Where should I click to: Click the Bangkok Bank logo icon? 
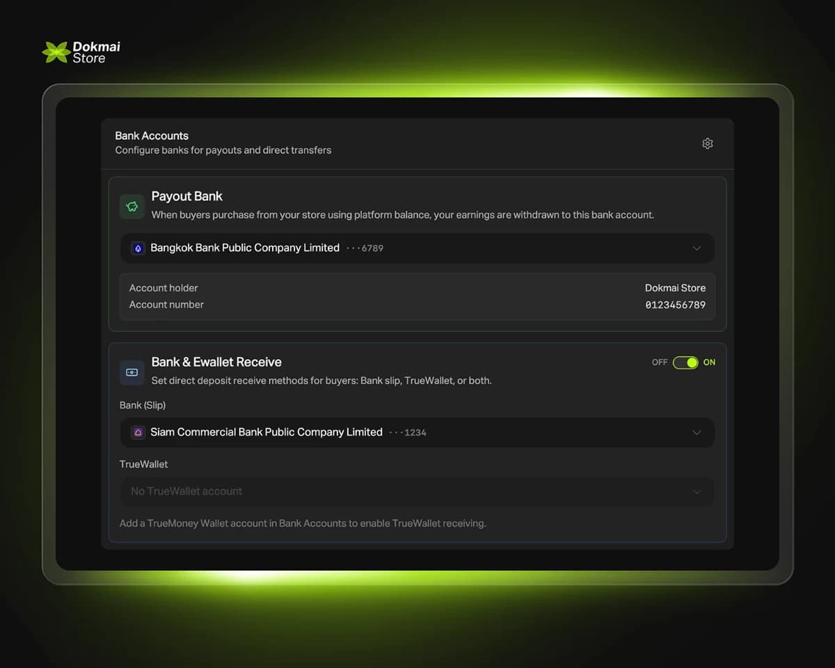[138, 248]
